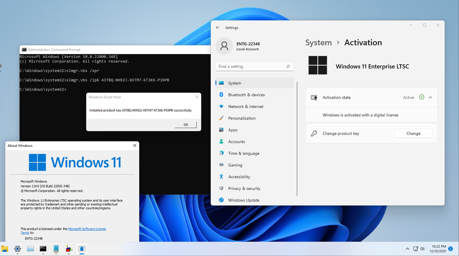The image size is (459, 256).
Task: Click the search magnifier in Find a setting
Action: pos(288,66)
